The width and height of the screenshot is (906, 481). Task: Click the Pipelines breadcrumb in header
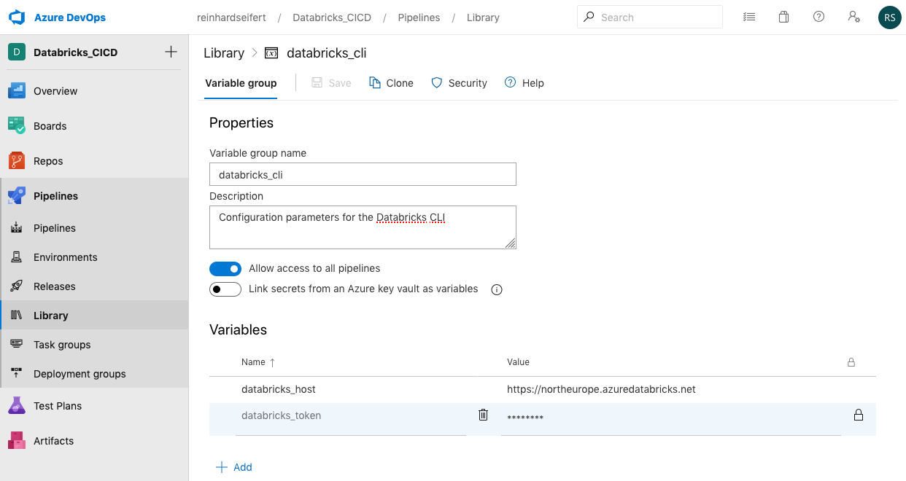pos(419,17)
